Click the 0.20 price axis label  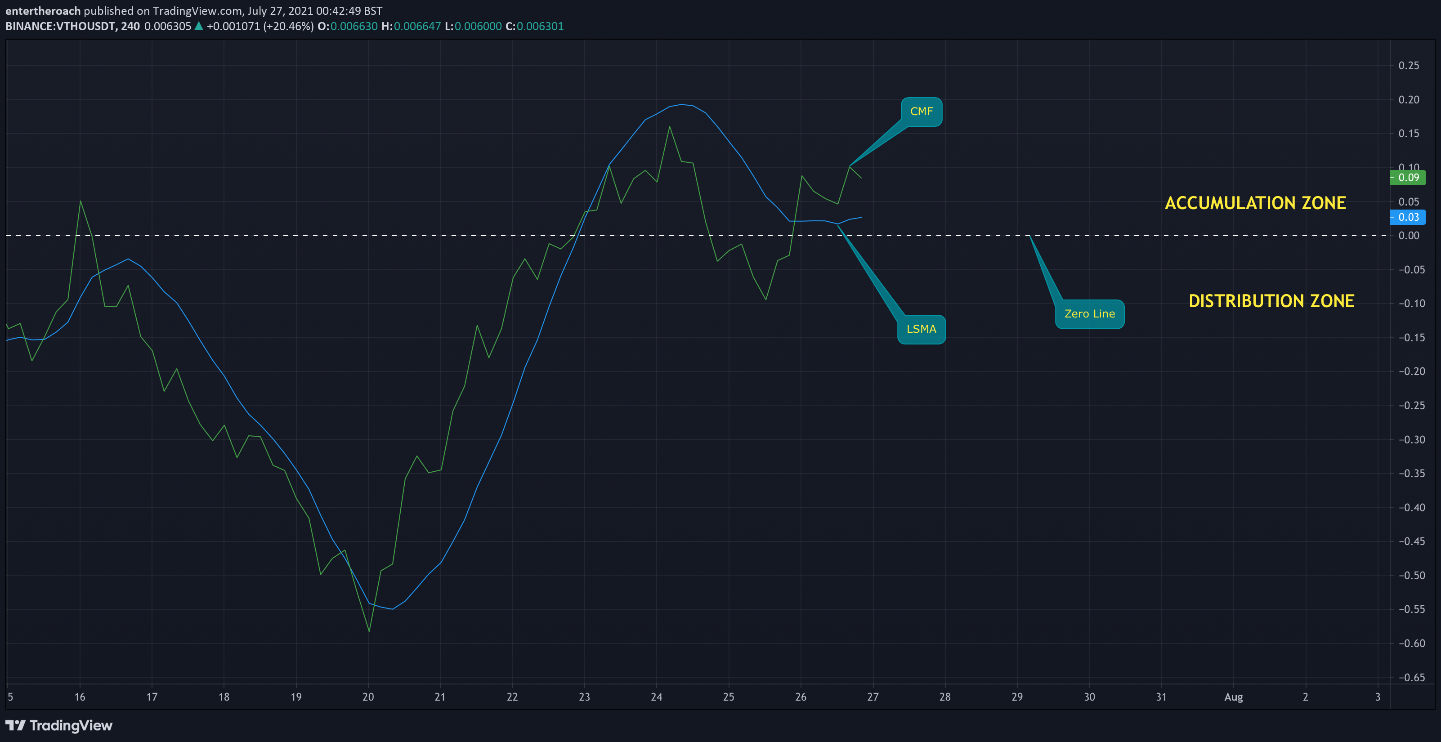click(1409, 100)
